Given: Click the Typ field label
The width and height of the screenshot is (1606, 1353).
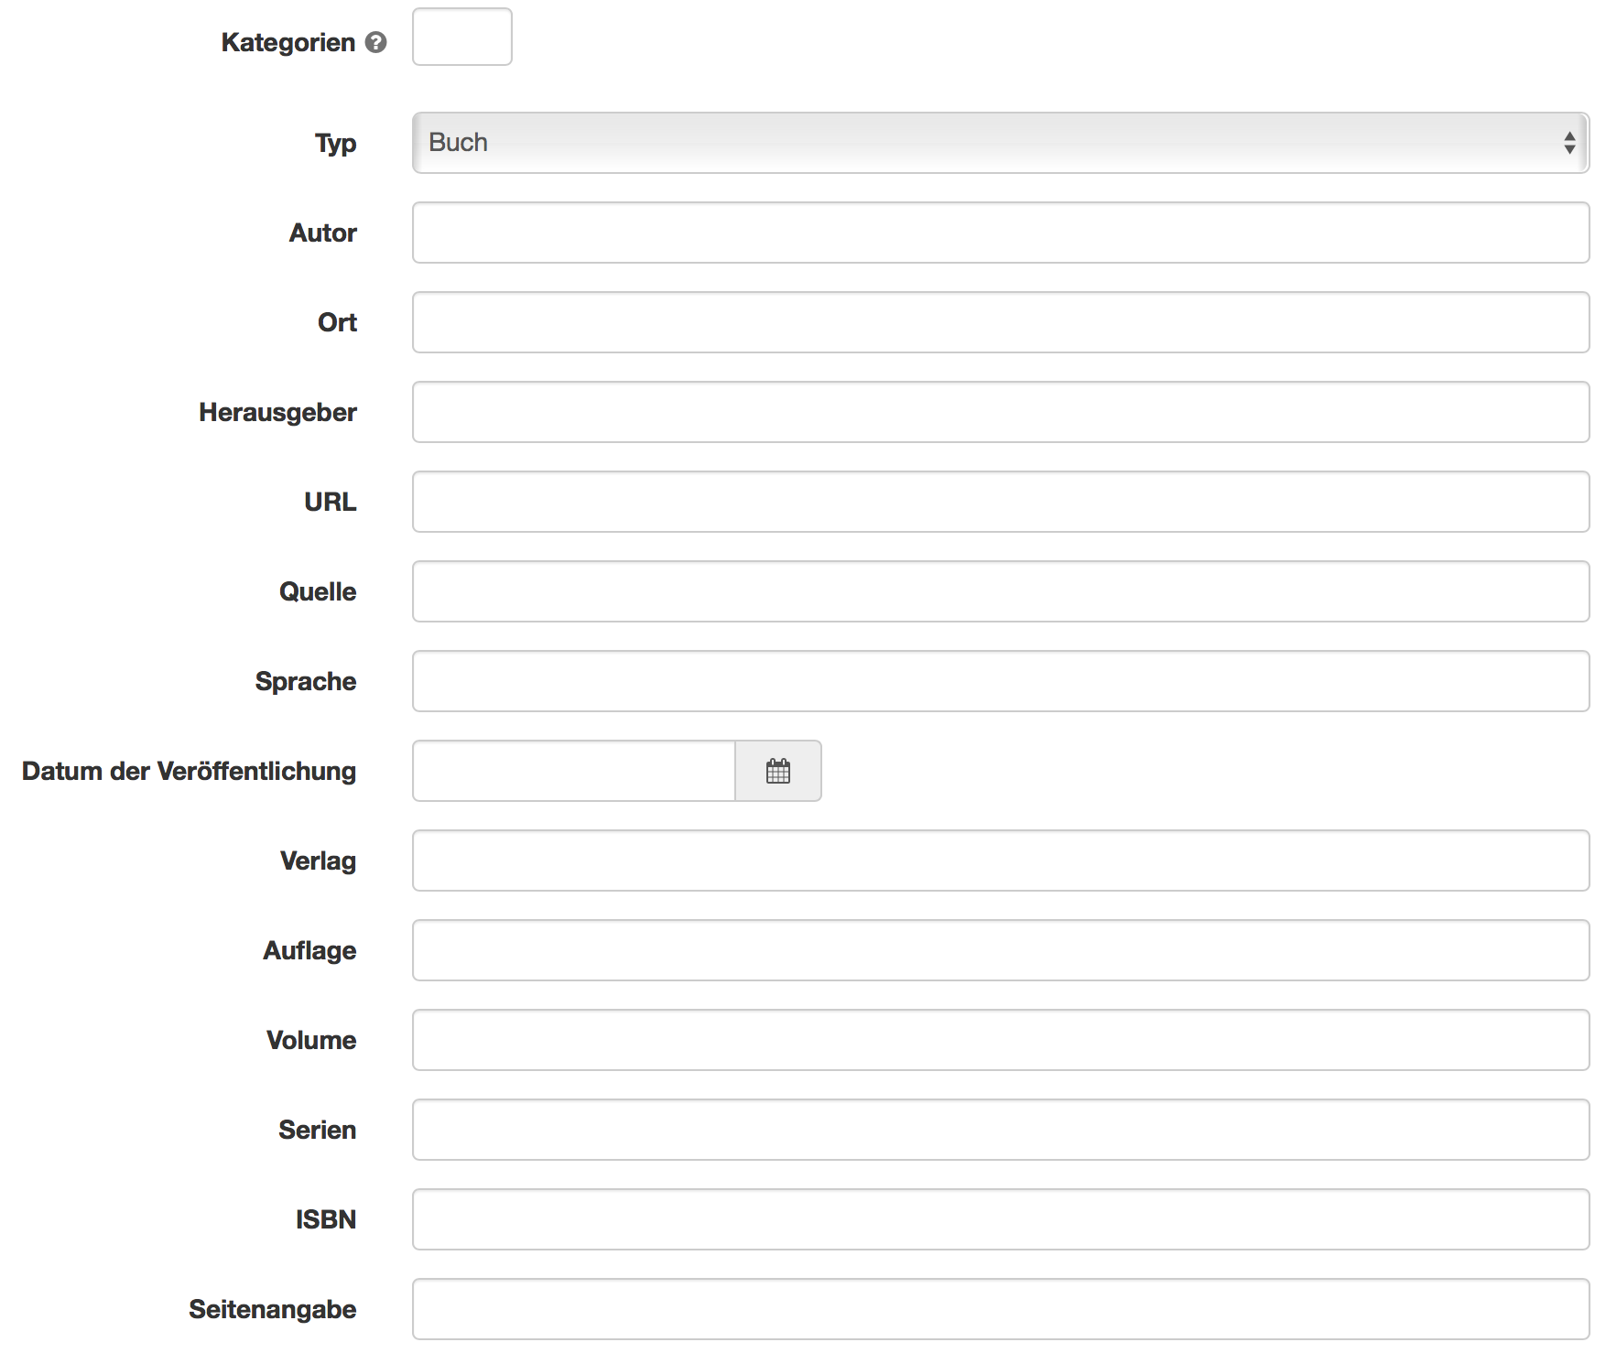Looking at the screenshot, I should coord(335,144).
